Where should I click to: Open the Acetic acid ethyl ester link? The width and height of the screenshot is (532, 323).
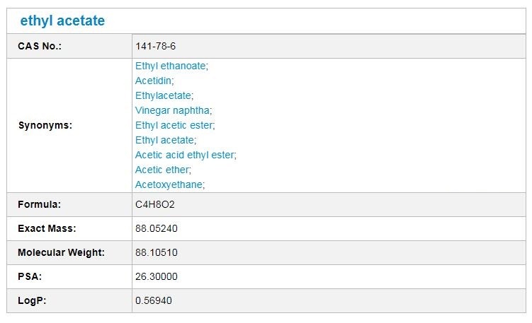(x=184, y=155)
